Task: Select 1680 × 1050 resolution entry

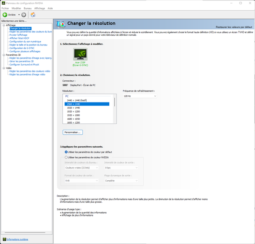Action: tap(87, 119)
